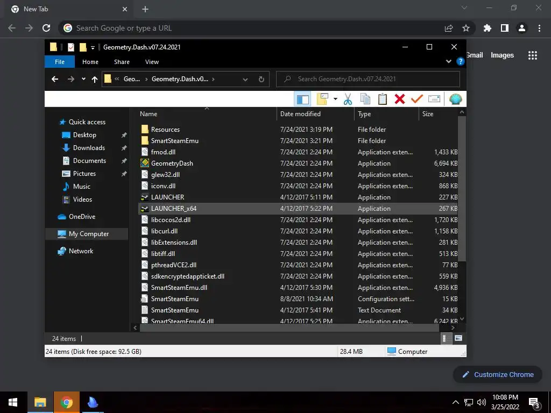
Task: Open the View ribbon tab
Action: tap(152, 62)
